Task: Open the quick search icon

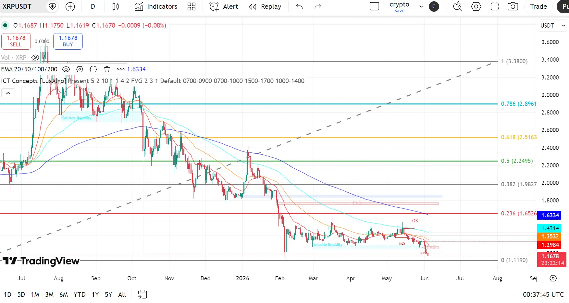Action: pos(457,6)
